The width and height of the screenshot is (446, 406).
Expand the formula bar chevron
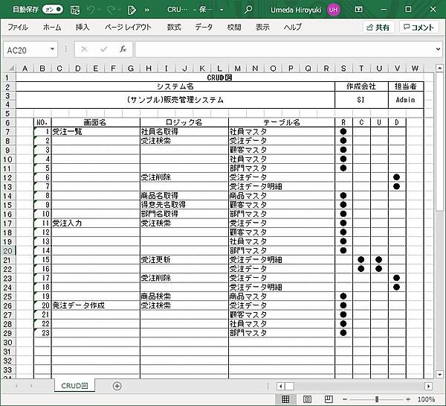[438, 49]
